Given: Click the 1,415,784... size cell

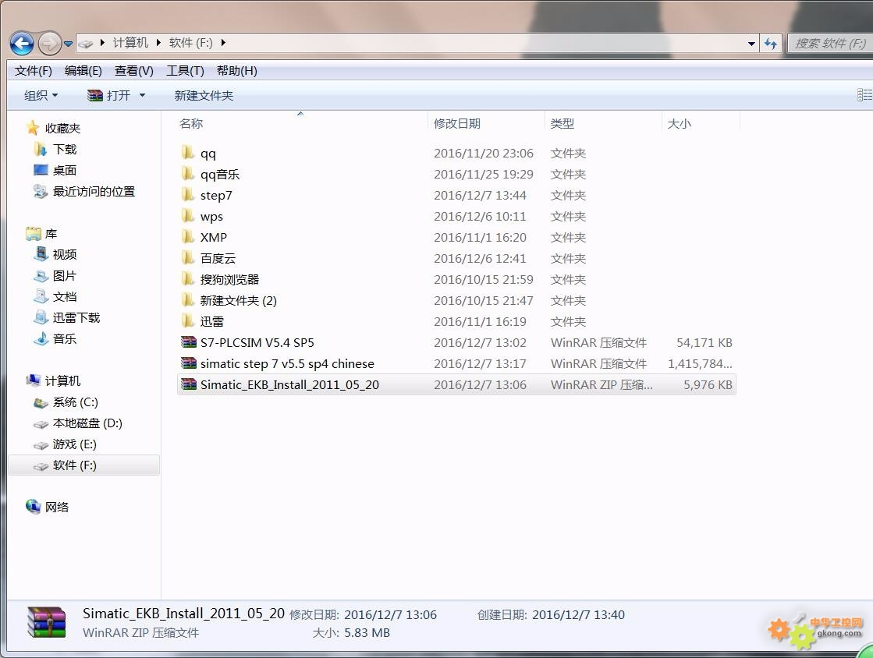Looking at the screenshot, I should 700,364.
